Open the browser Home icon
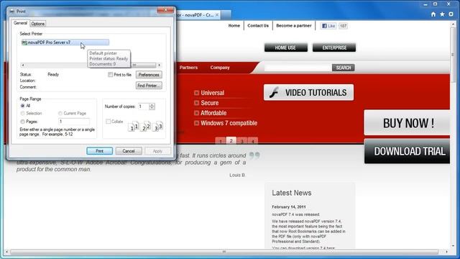The image size is (460, 259). (x=433, y=14)
